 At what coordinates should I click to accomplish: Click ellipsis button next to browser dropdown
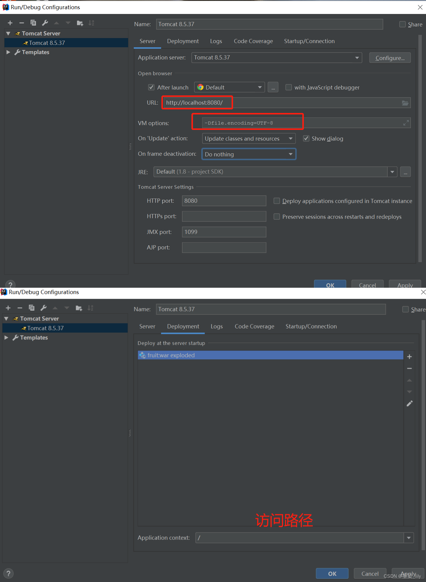point(273,87)
